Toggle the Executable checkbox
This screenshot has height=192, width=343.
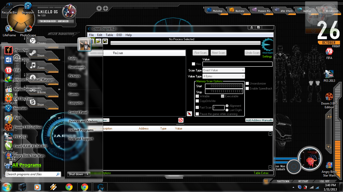pyautogui.click(x=222, y=96)
